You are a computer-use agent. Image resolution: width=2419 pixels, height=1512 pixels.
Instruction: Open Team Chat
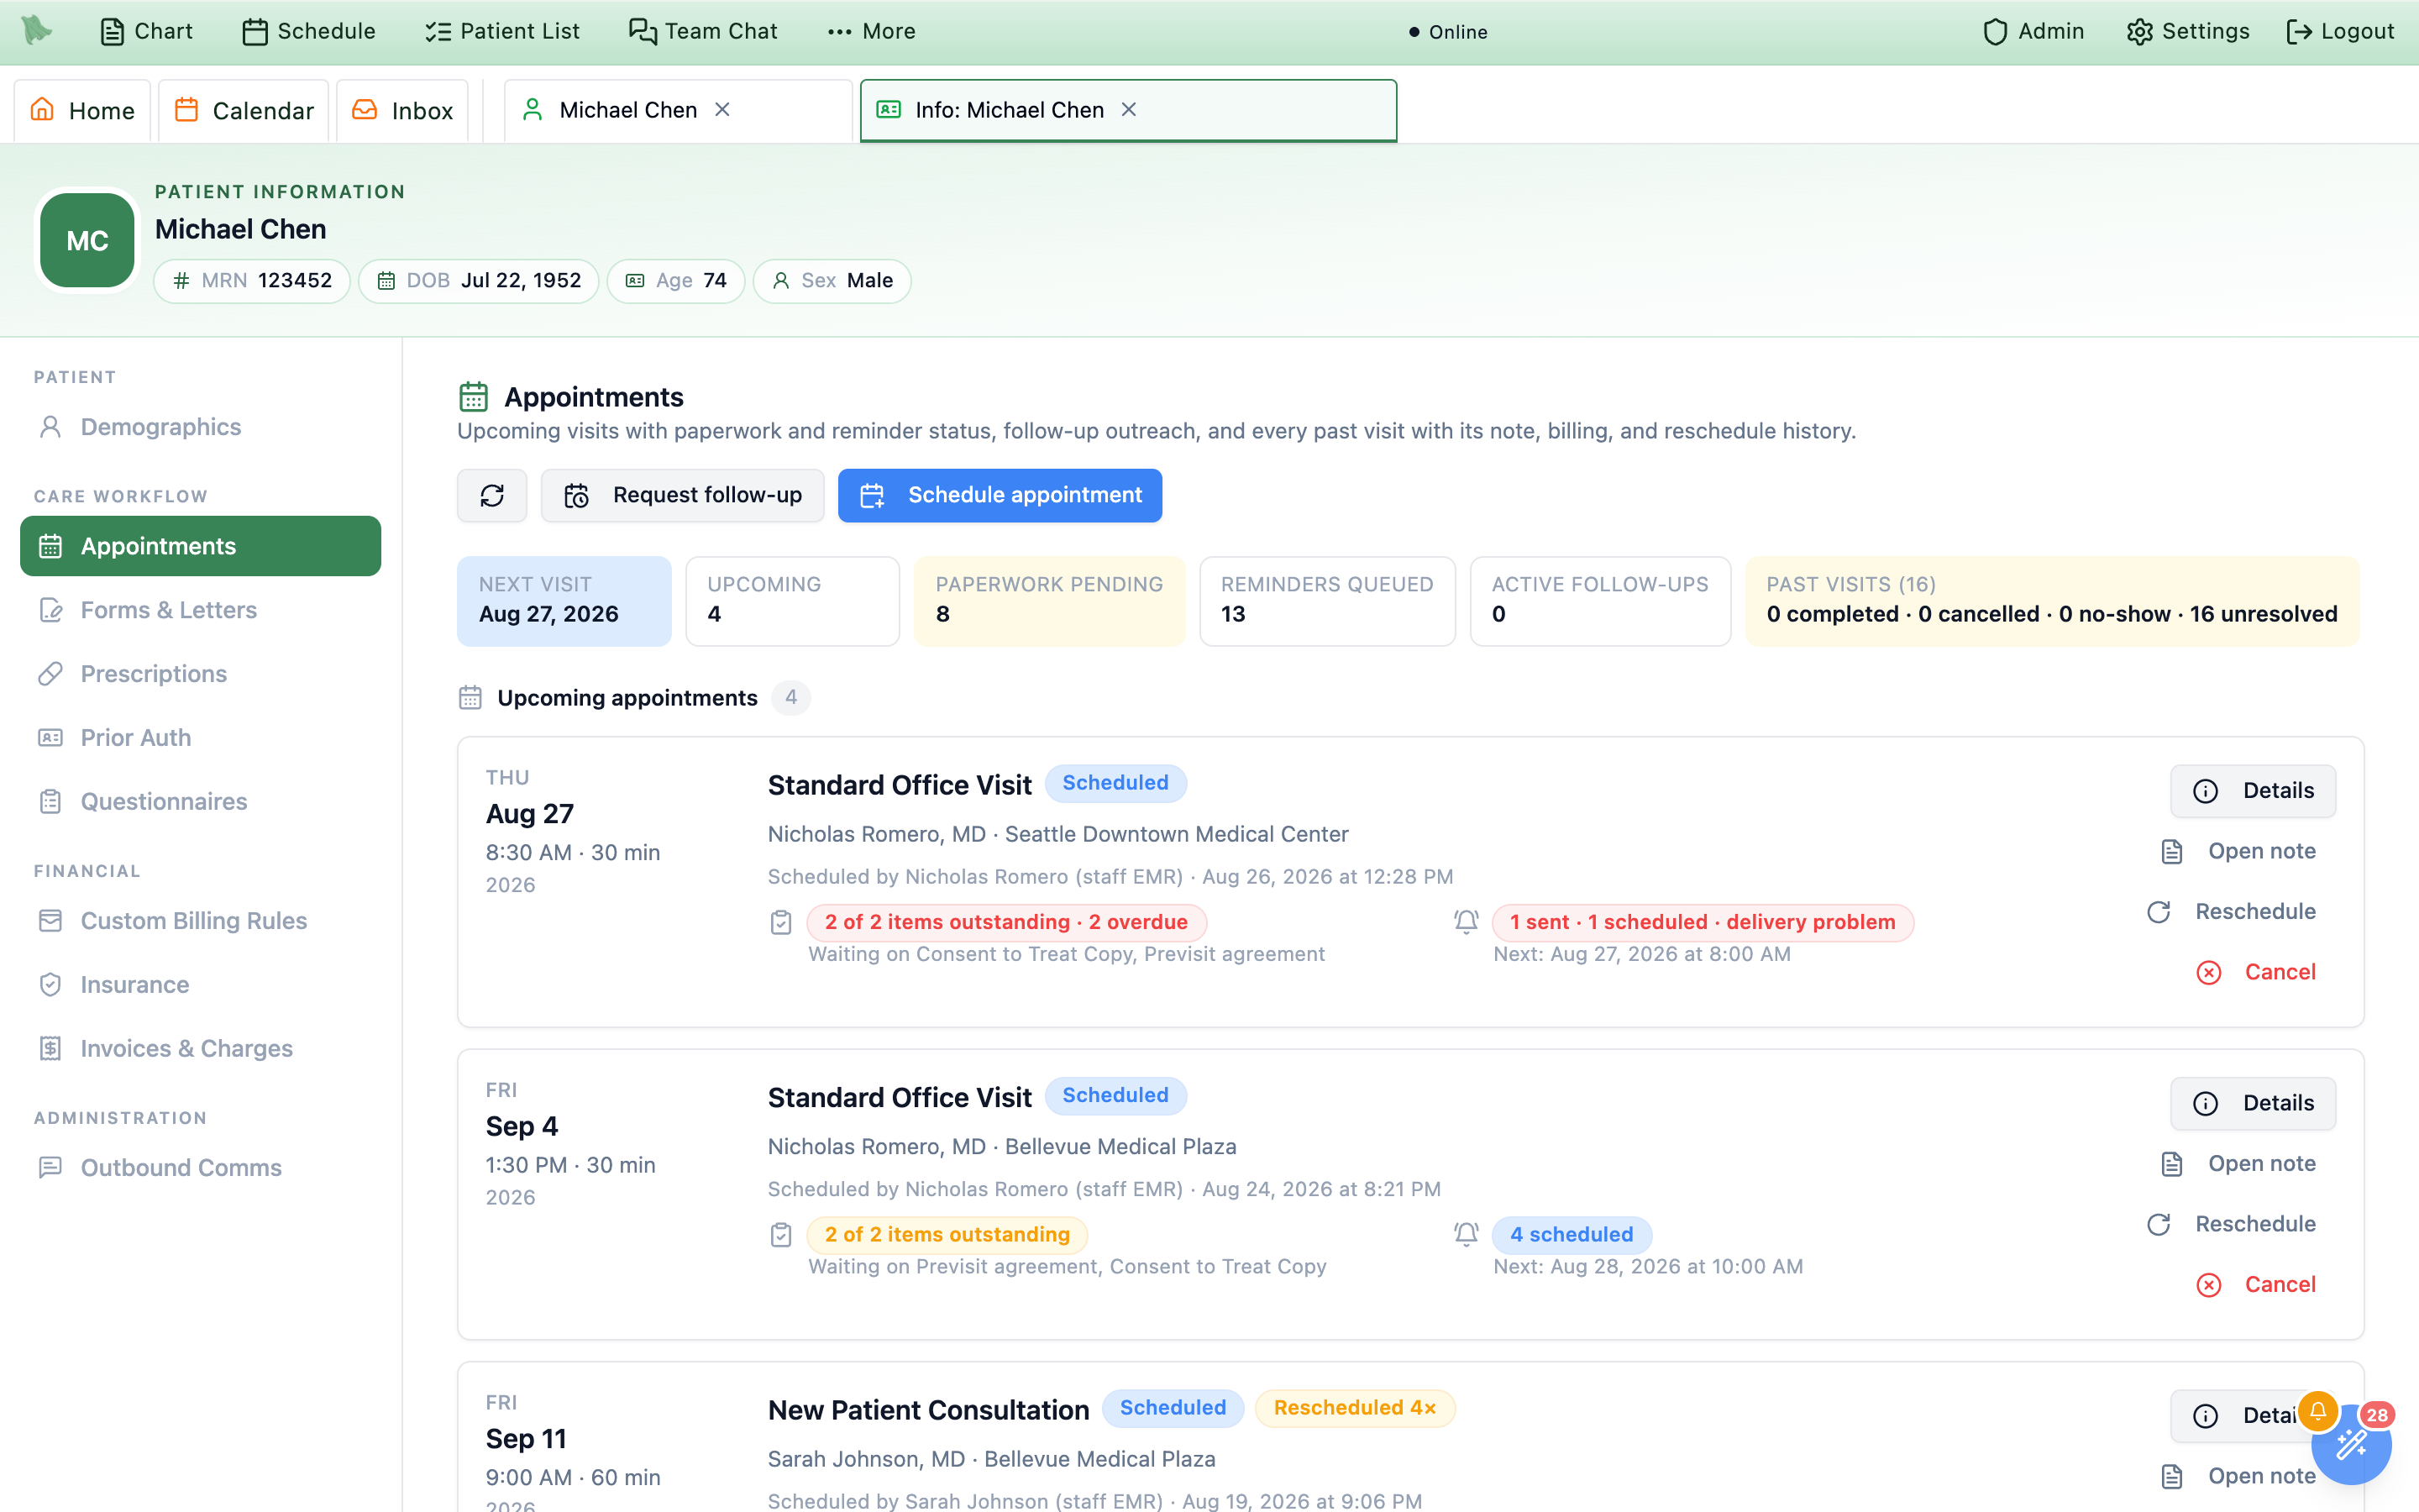pos(703,31)
